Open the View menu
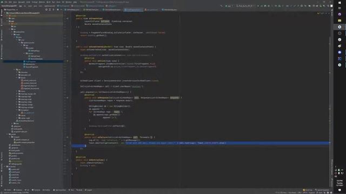Viewport: 346px width, 194px height. (15, 2)
